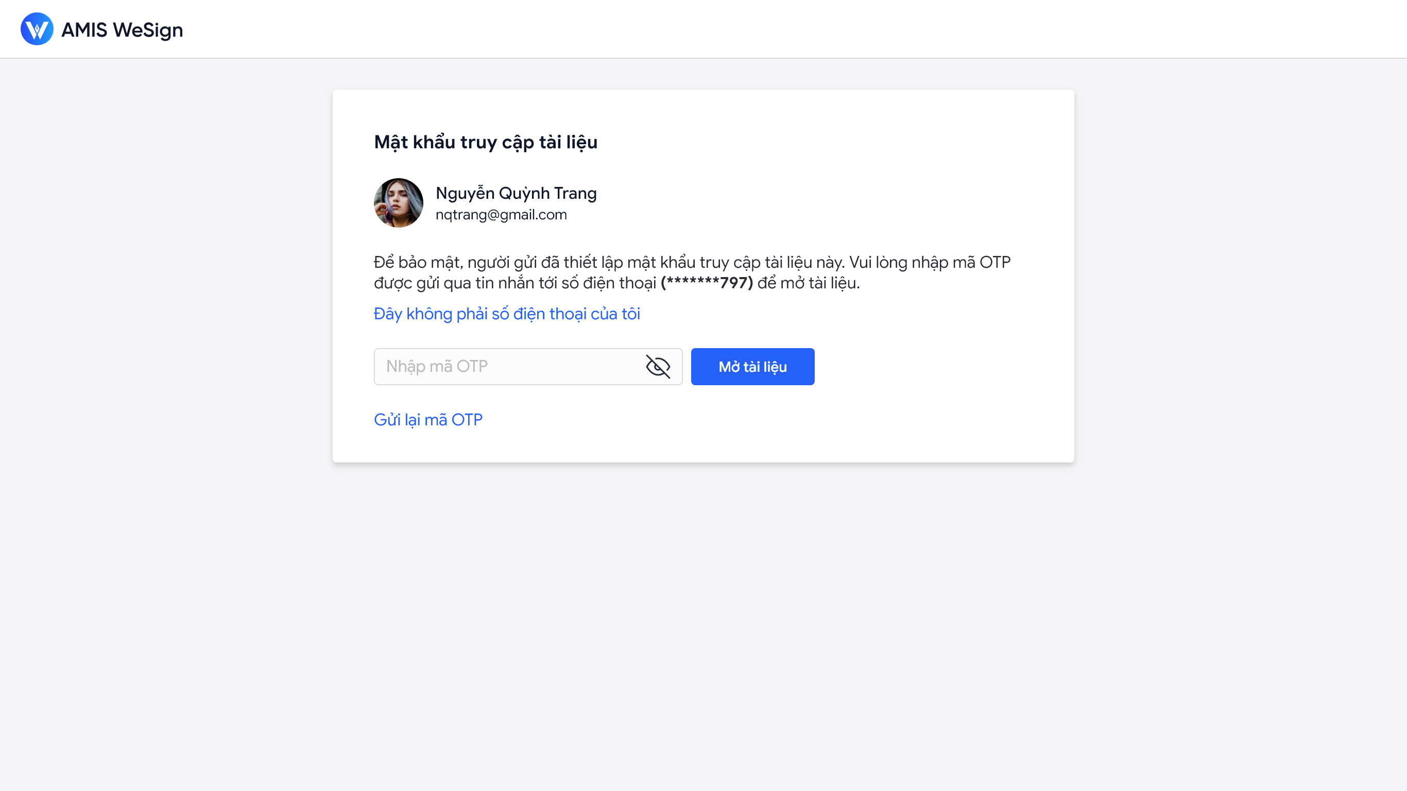Click Nguyễn Quỳnh Trang's avatar photo
Image resolution: width=1407 pixels, height=791 pixels.
pos(398,203)
